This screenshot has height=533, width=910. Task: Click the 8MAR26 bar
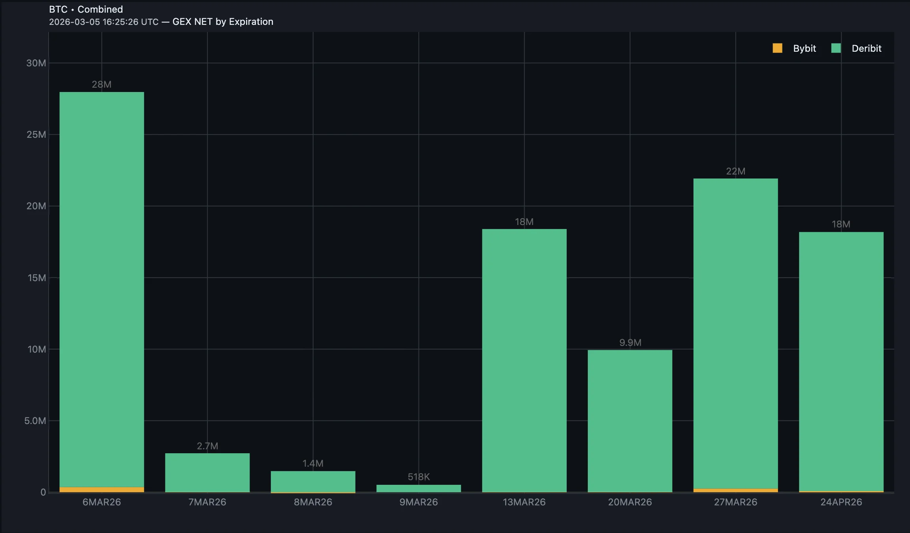313,481
